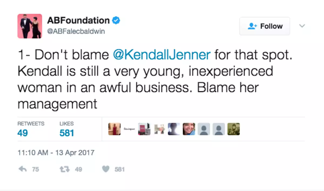Open the @KendallJenner mention link
This screenshot has width=324, height=191.
point(162,55)
